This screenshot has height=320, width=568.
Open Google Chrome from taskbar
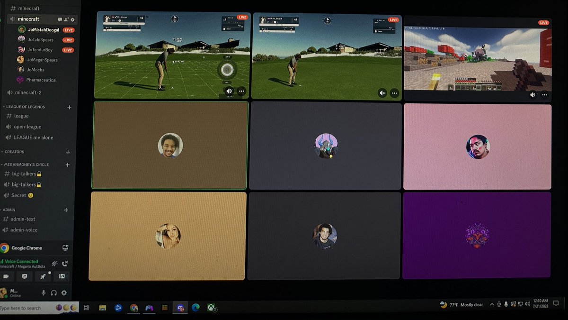pyautogui.click(x=134, y=308)
